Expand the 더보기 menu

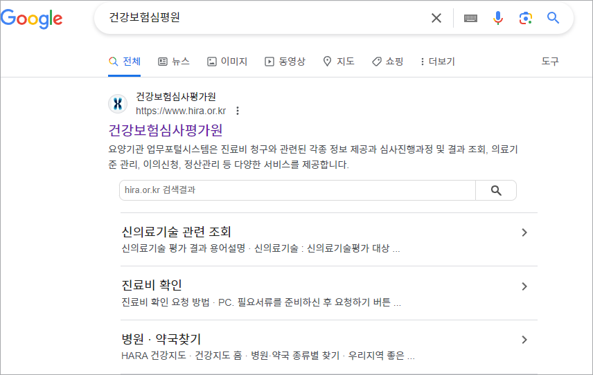click(438, 61)
